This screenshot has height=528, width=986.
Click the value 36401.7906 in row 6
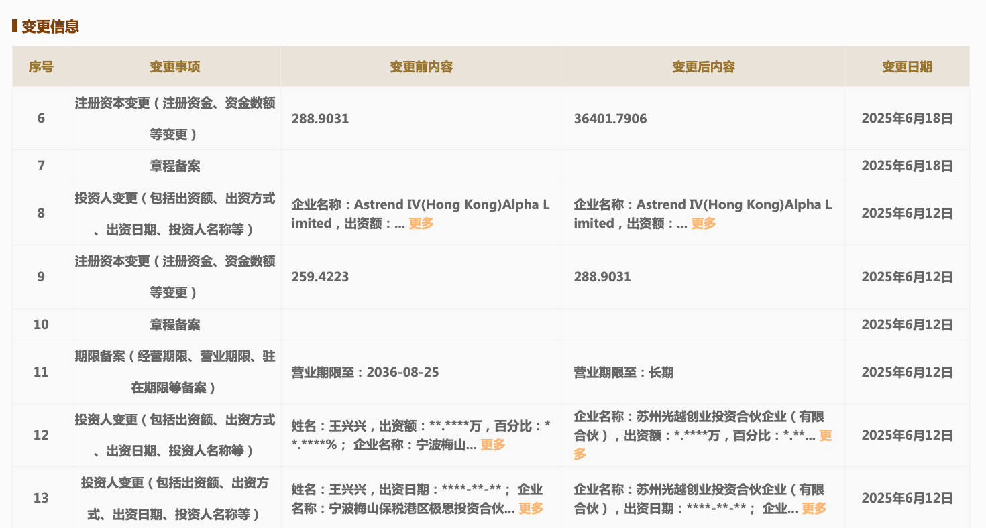[x=610, y=119]
